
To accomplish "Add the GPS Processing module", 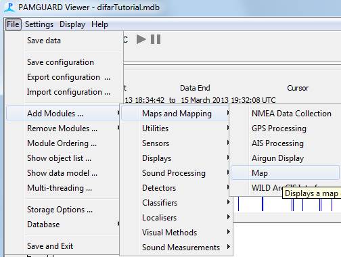I will coord(286,128).
